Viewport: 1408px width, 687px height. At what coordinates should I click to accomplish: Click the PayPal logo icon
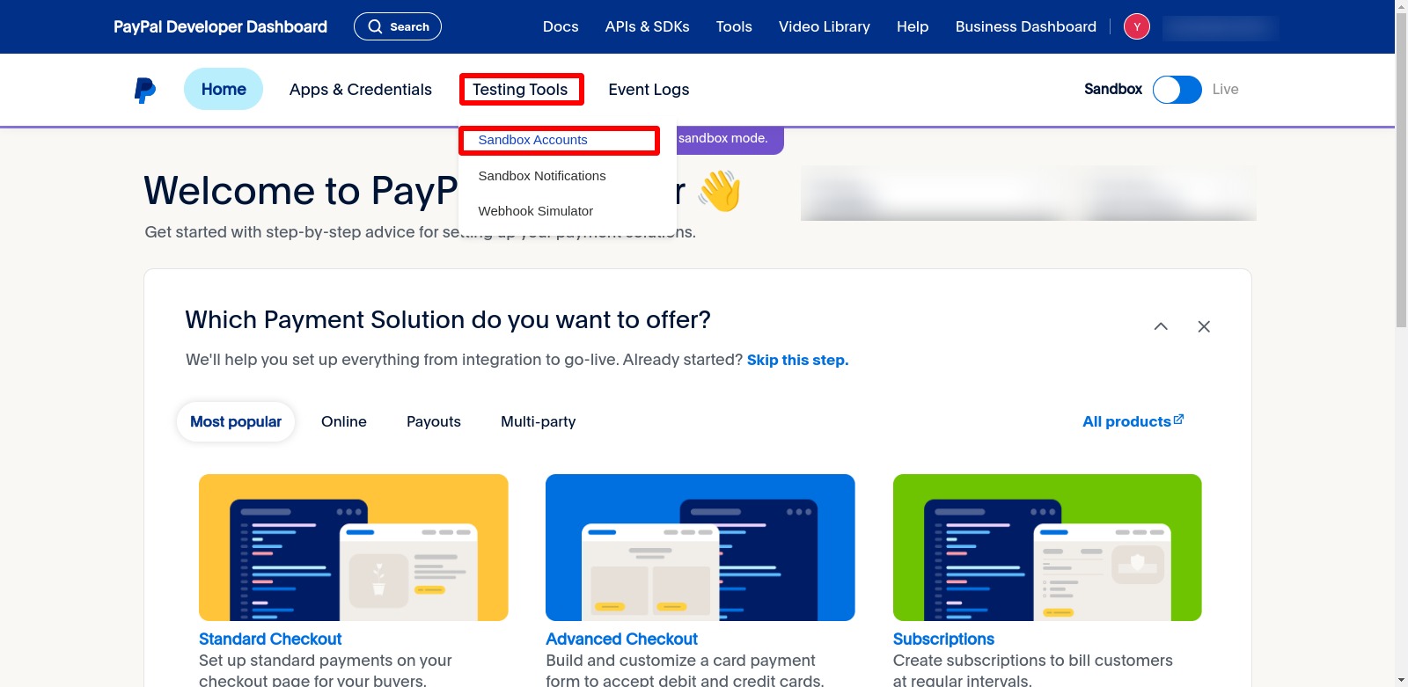145,90
